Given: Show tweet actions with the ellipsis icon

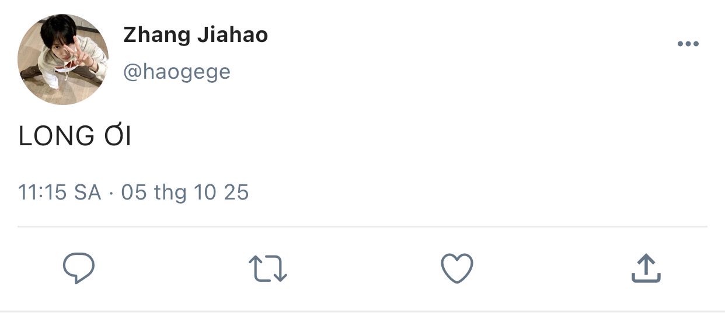Looking at the screenshot, I should tap(688, 44).
